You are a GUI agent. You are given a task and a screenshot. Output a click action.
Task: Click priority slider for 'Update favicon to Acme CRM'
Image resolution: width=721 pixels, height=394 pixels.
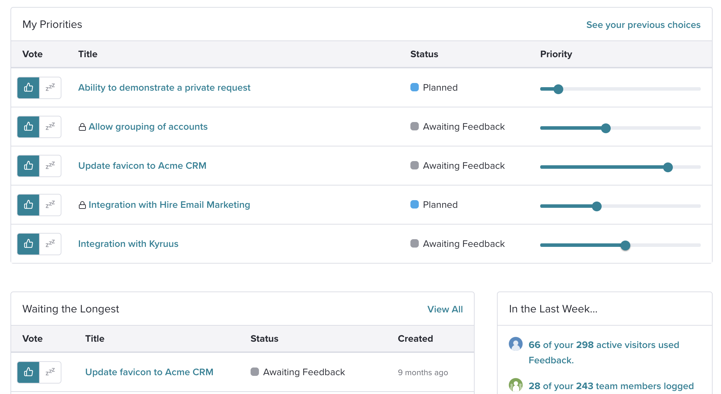point(620,167)
